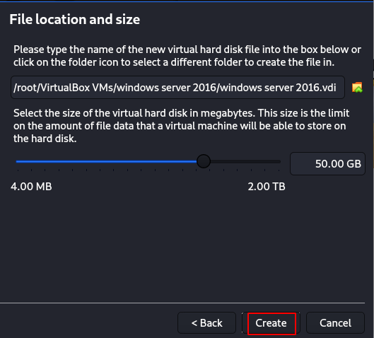Click the 50.00 GB size field
This screenshot has height=338, width=374.
(327, 163)
